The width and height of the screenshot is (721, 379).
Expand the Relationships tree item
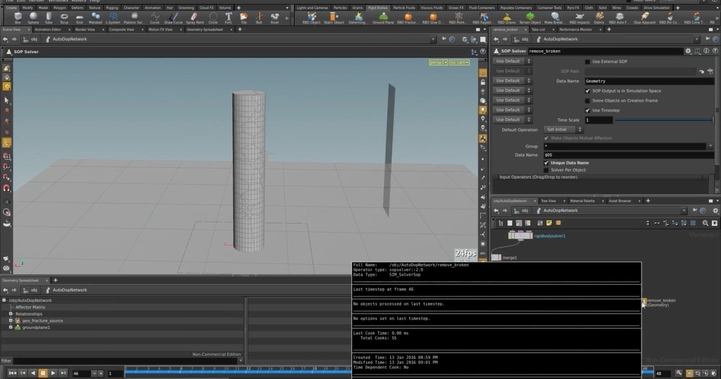point(11,314)
